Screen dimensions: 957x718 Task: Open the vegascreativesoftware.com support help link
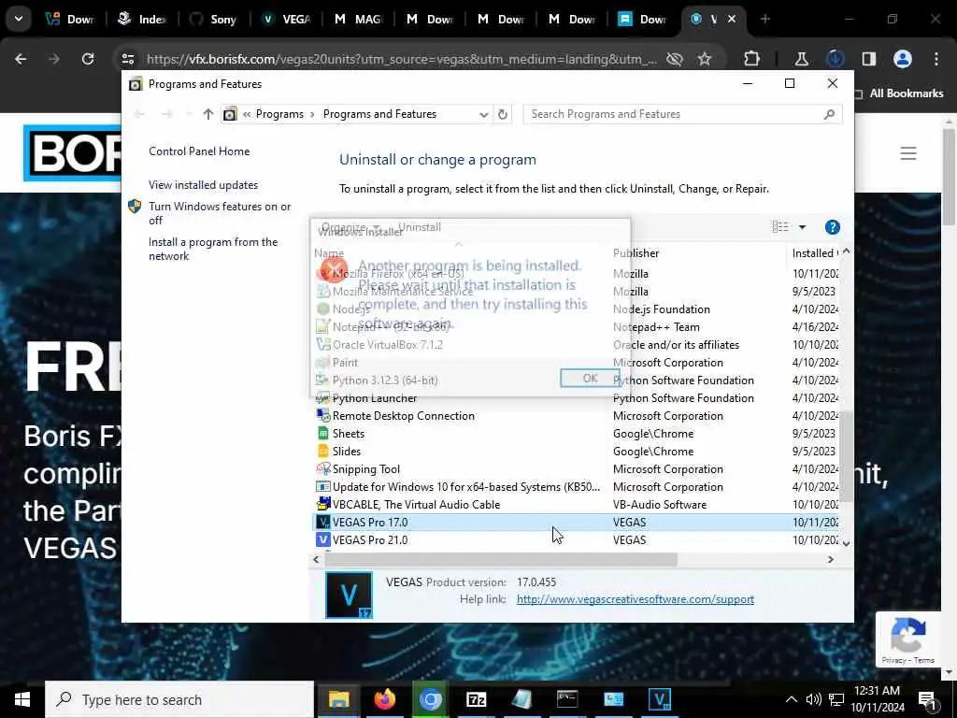click(636, 599)
